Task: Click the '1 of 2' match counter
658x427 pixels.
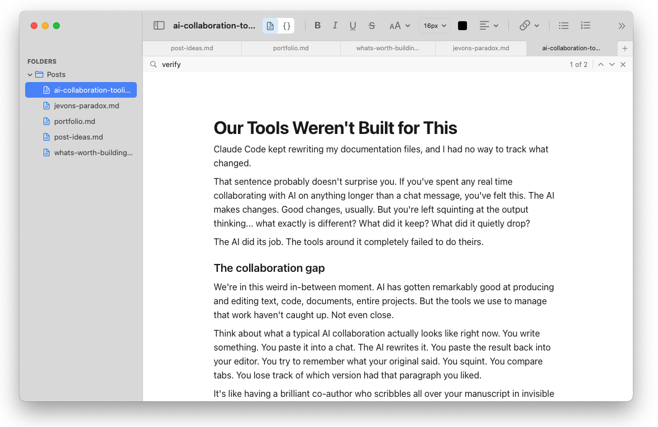Action: [x=578, y=65]
